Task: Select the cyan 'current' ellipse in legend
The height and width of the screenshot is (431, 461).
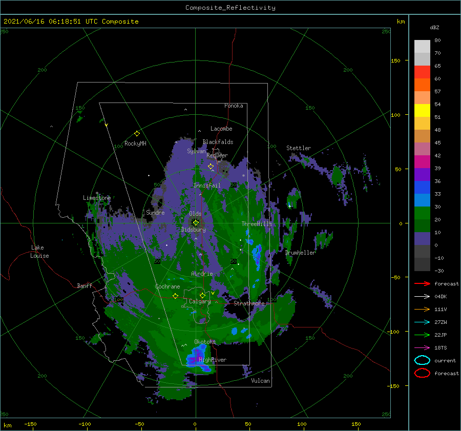Action: pyautogui.click(x=422, y=360)
